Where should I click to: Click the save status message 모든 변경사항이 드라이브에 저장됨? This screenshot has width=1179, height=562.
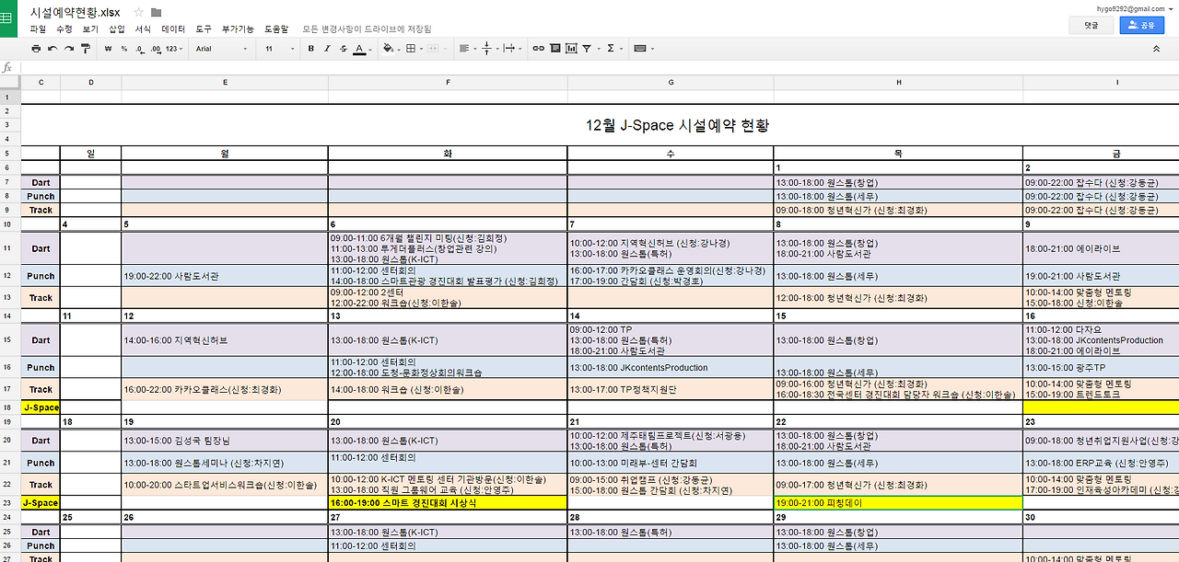(x=366, y=29)
